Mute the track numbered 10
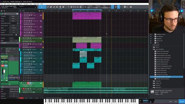Viewport: 185px width, 104px height. [x=24, y=44]
